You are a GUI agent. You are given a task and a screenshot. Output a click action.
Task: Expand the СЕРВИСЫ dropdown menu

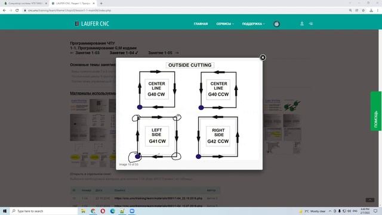(225, 24)
